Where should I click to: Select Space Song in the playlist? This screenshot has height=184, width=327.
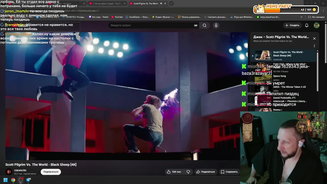pos(284,78)
